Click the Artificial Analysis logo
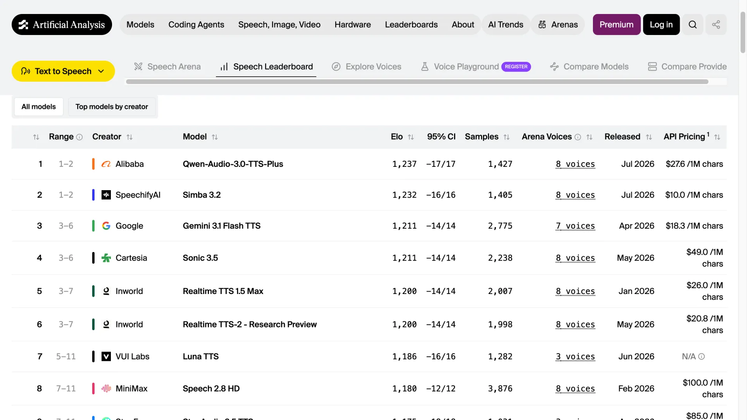This screenshot has width=747, height=420. pos(62,24)
